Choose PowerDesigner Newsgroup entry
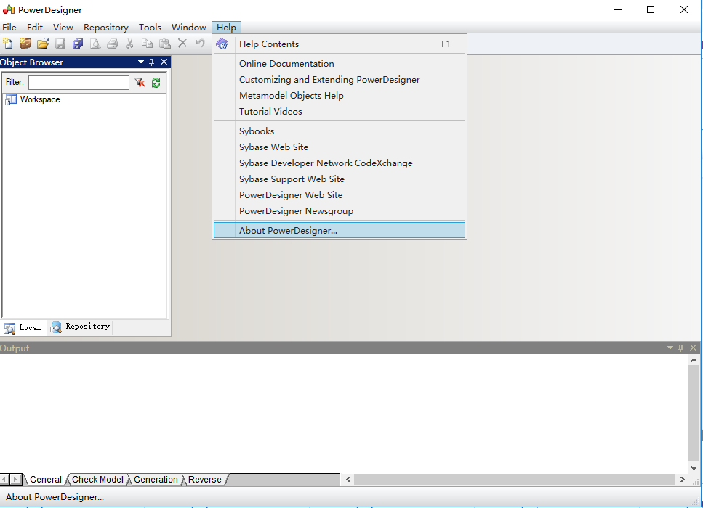 tap(340, 211)
